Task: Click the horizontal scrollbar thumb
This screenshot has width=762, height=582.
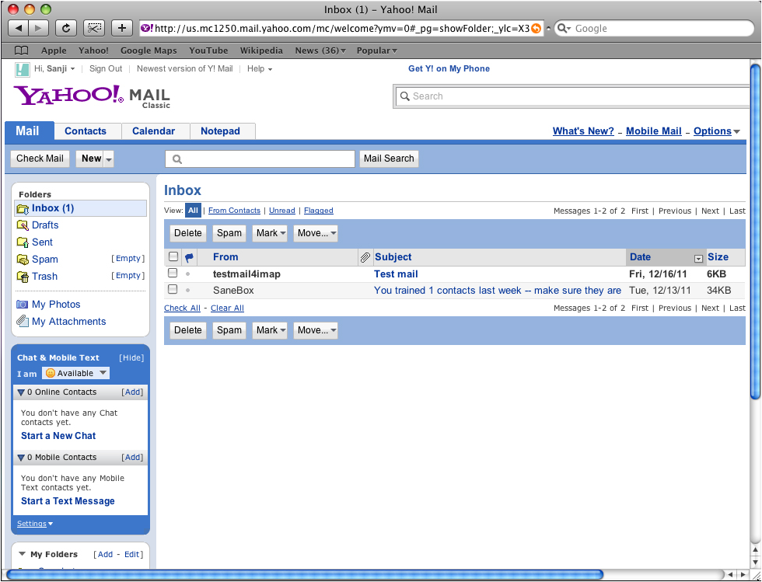Action: (x=305, y=575)
